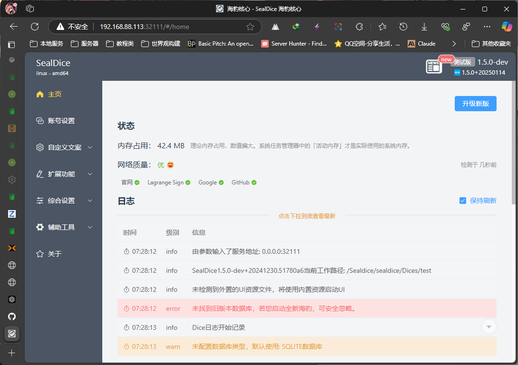518x365 pixels.
Task: Open the GitHub tab in the vertical tab bar
Action: pyautogui.click(x=11, y=317)
